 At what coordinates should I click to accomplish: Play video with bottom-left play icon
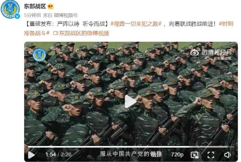tap(31, 155)
